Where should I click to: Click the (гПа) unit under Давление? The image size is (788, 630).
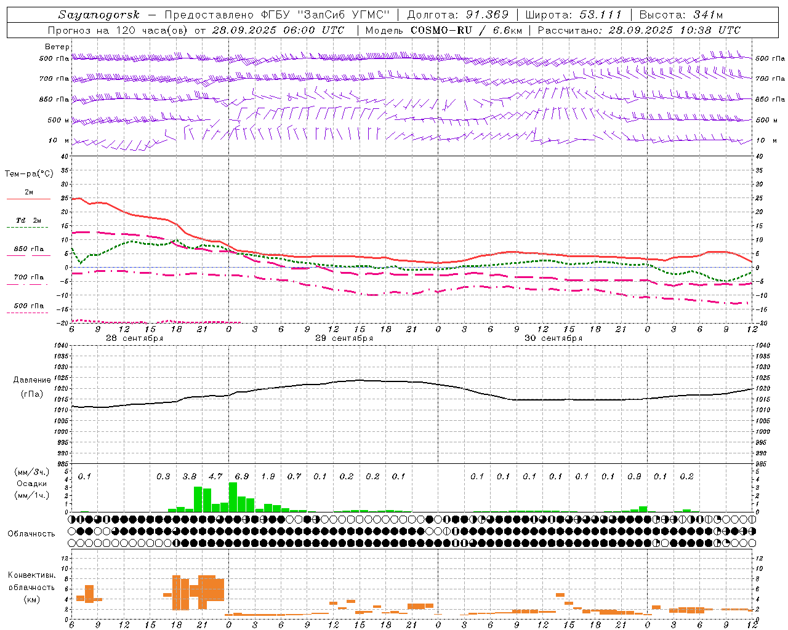pos(32,394)
